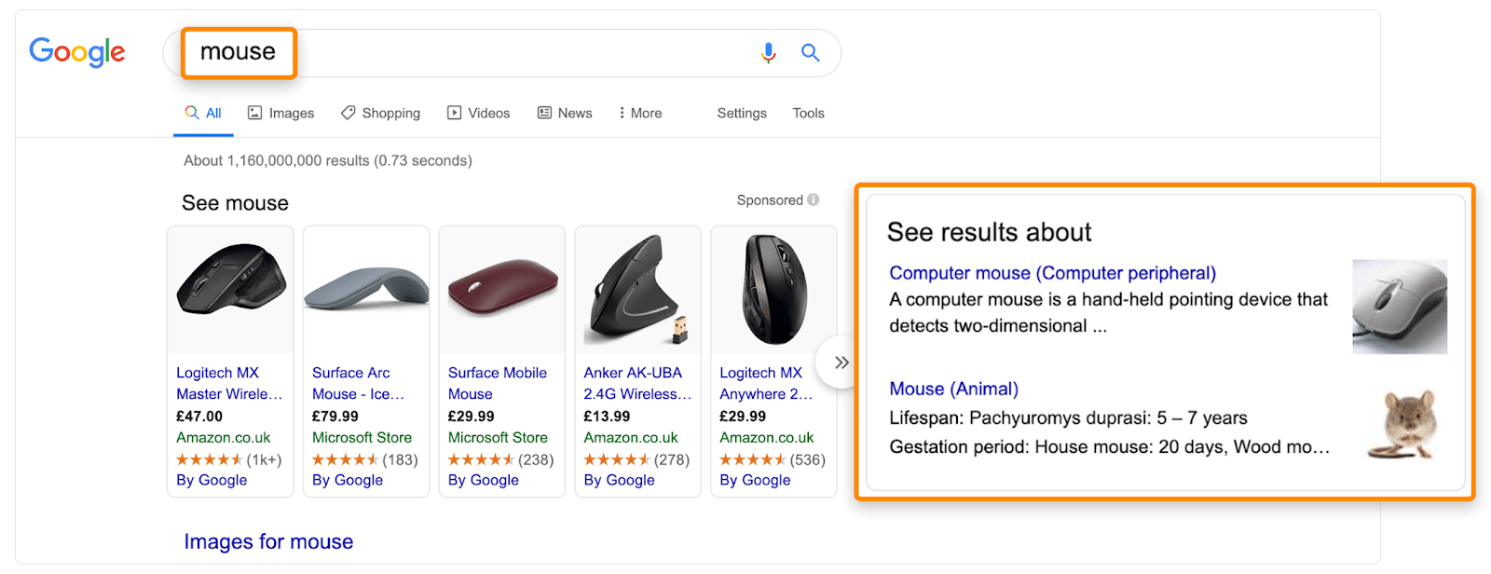Screen dimensions: 1491x574
Task: Open the Surface Arc Mouse product link
Action: 354,383
